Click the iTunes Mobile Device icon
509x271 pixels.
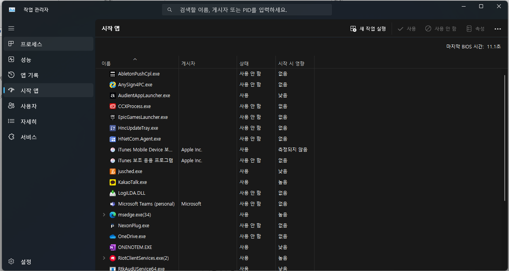pos(113,149)
